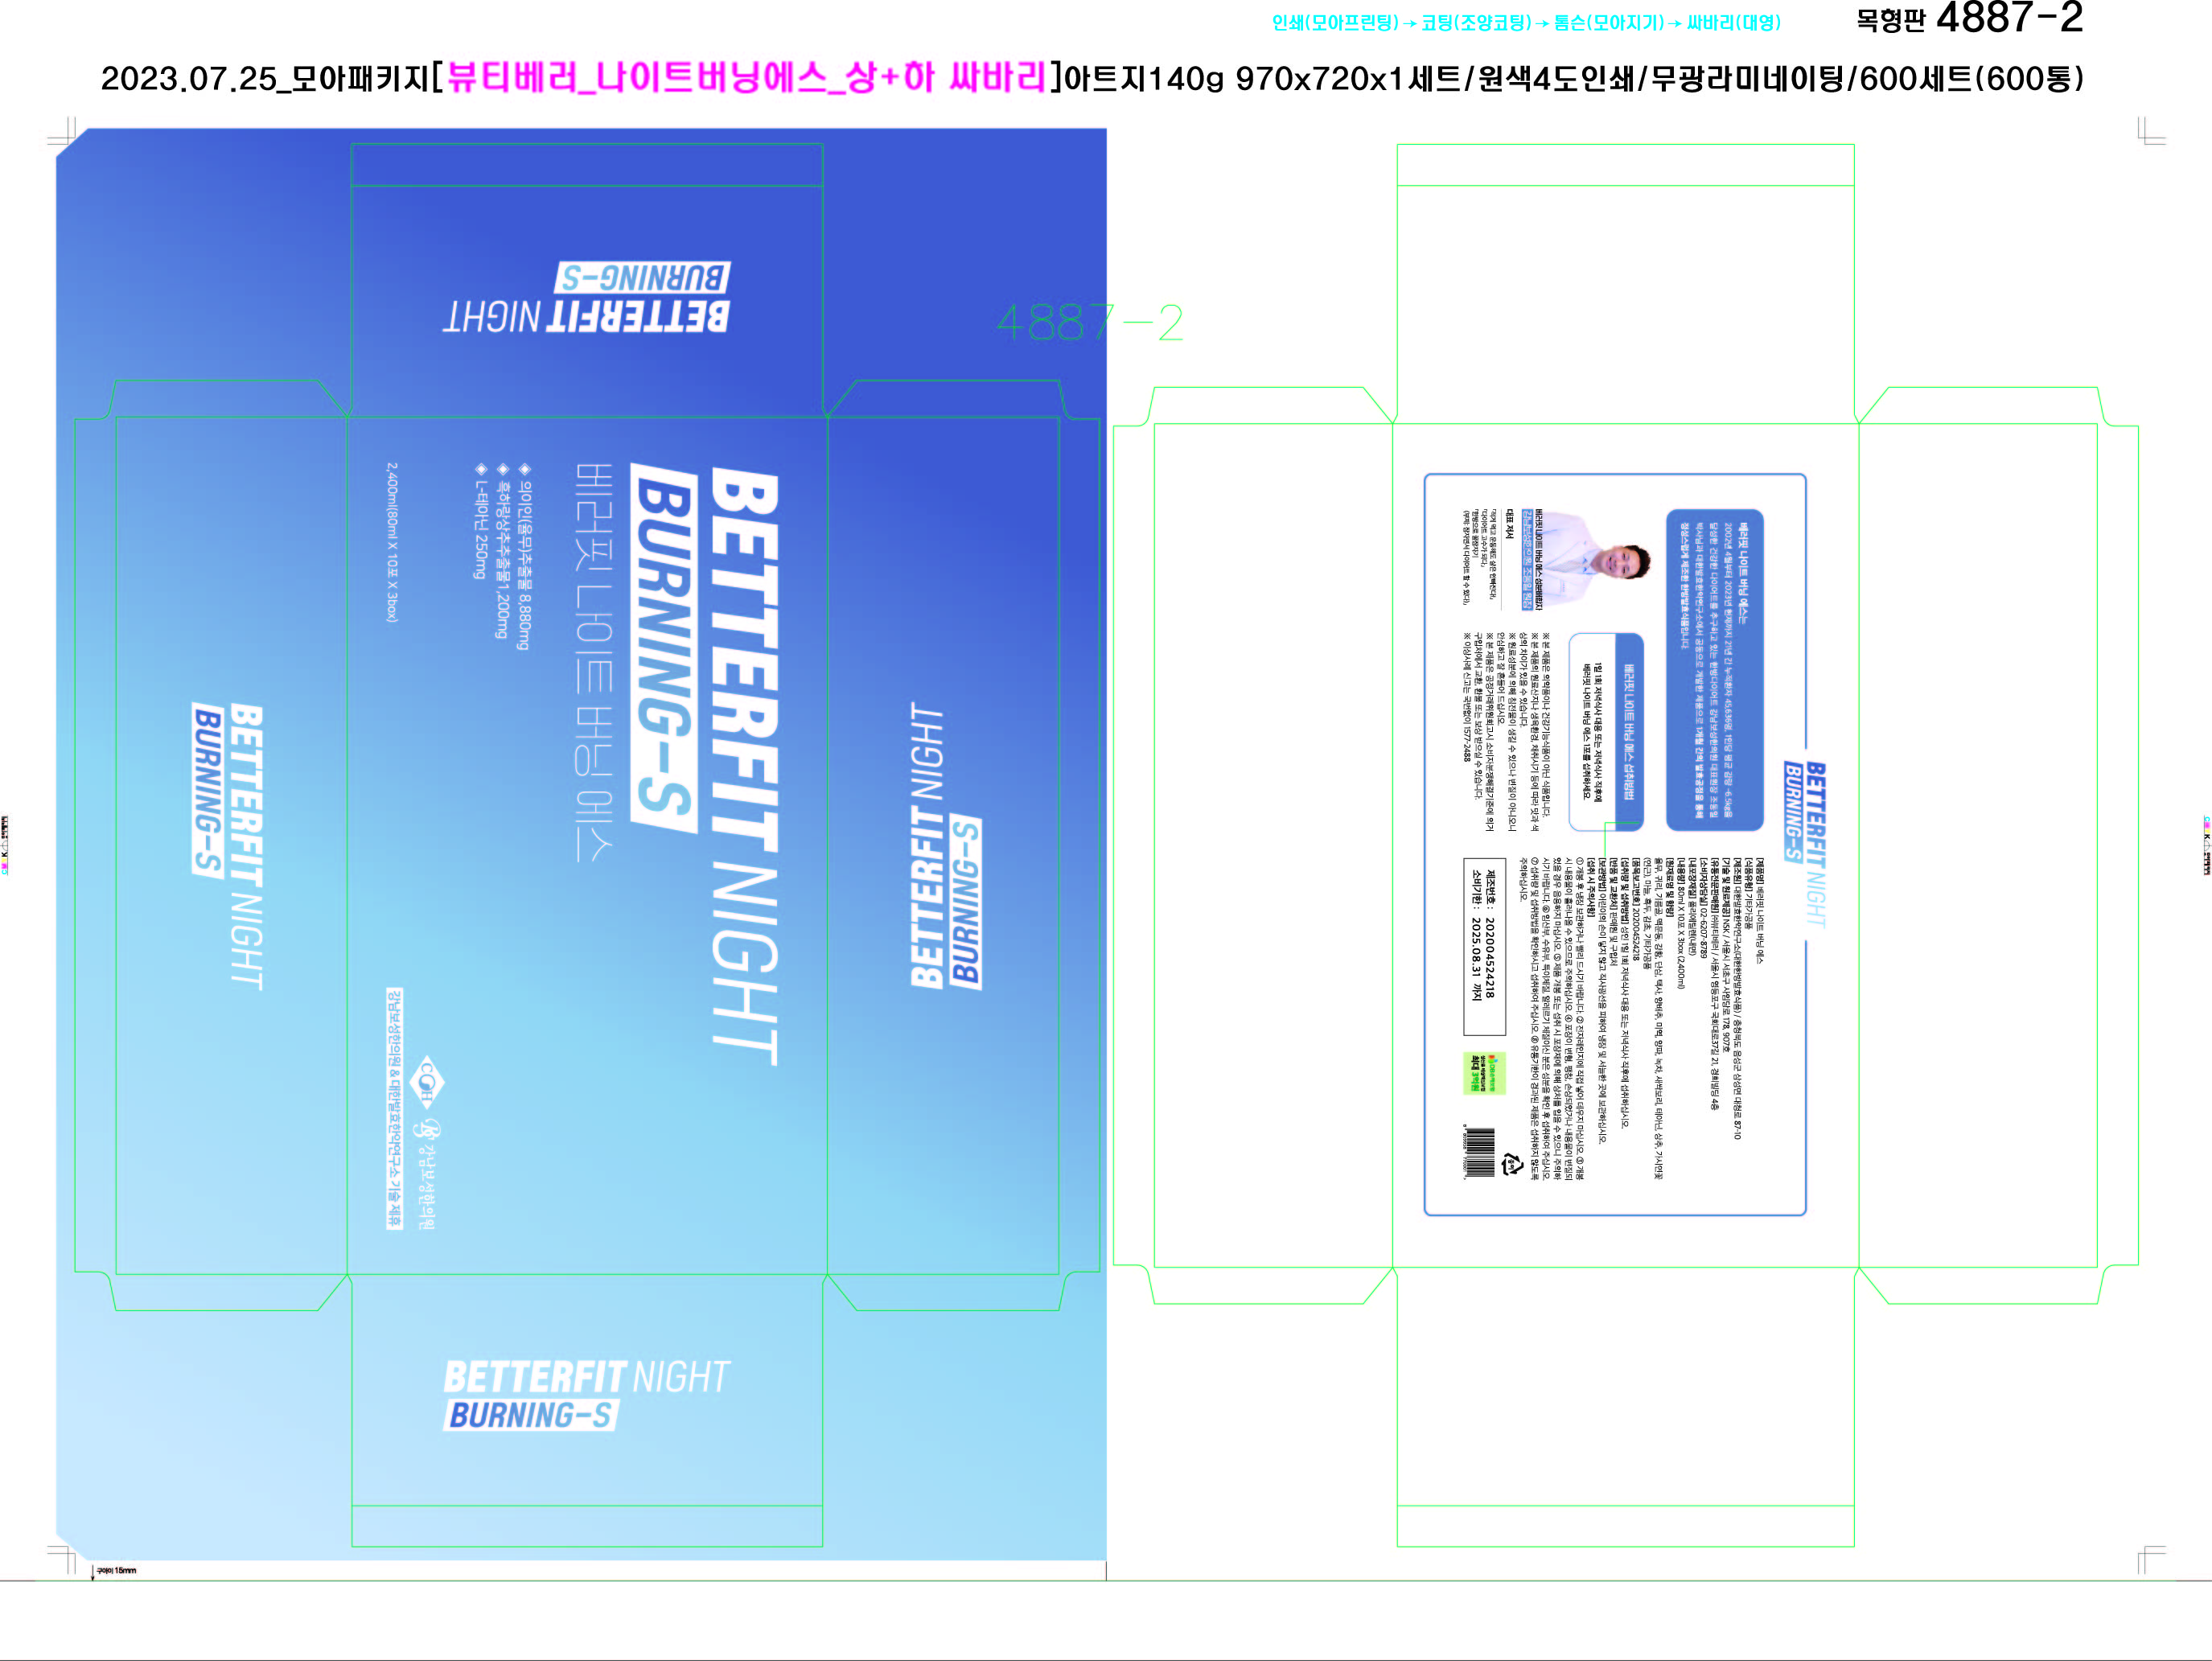Click the recycling symbol near the barcode
Screen dimensions: 2212x1661
[x=1511, y=1164]
